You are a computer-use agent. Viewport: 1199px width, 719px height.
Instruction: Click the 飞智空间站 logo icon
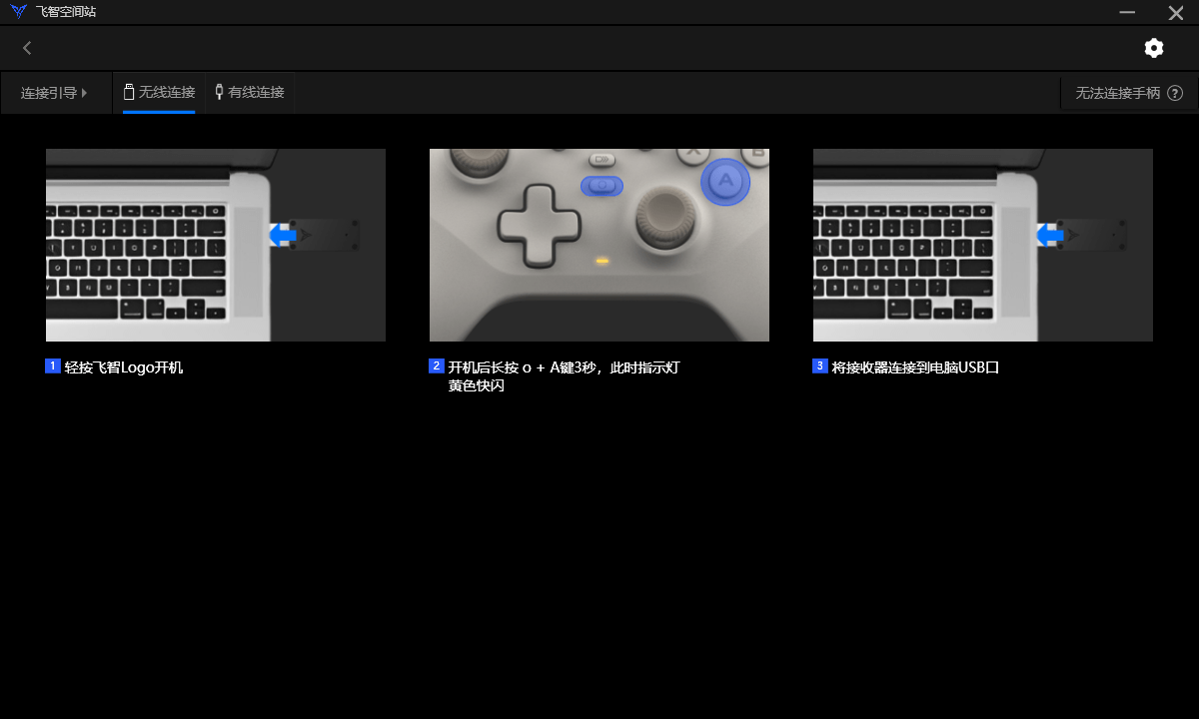point(18,12)
